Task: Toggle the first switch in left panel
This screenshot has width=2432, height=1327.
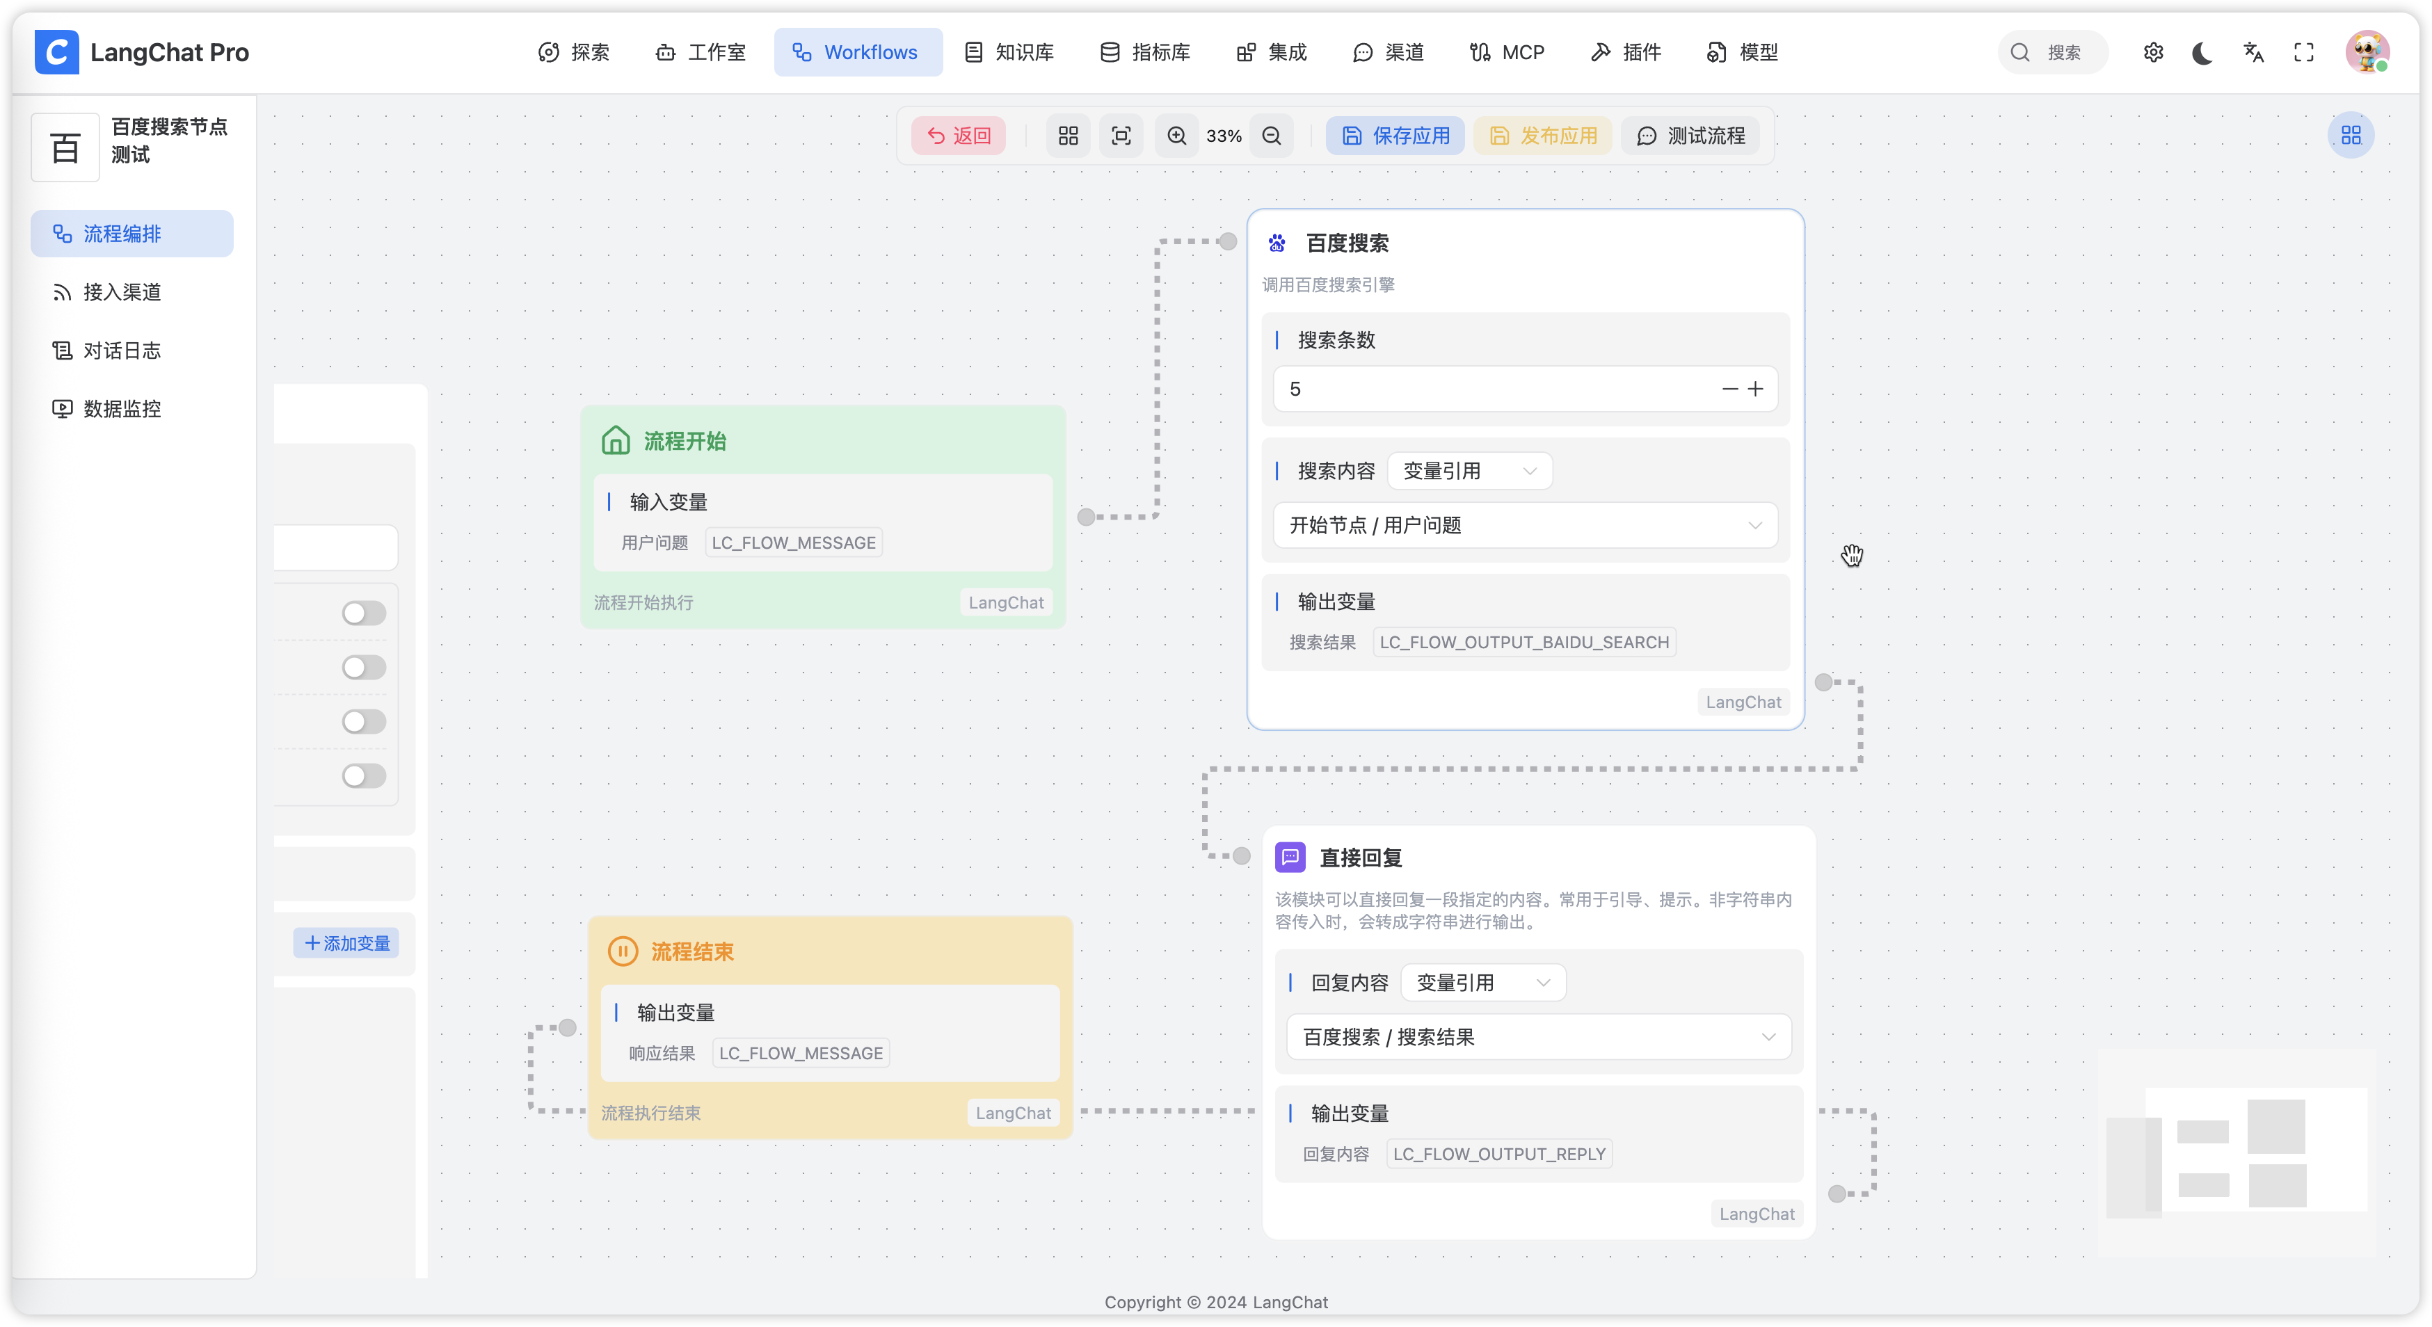Action: pyautogui.click(x=363, y=613)
